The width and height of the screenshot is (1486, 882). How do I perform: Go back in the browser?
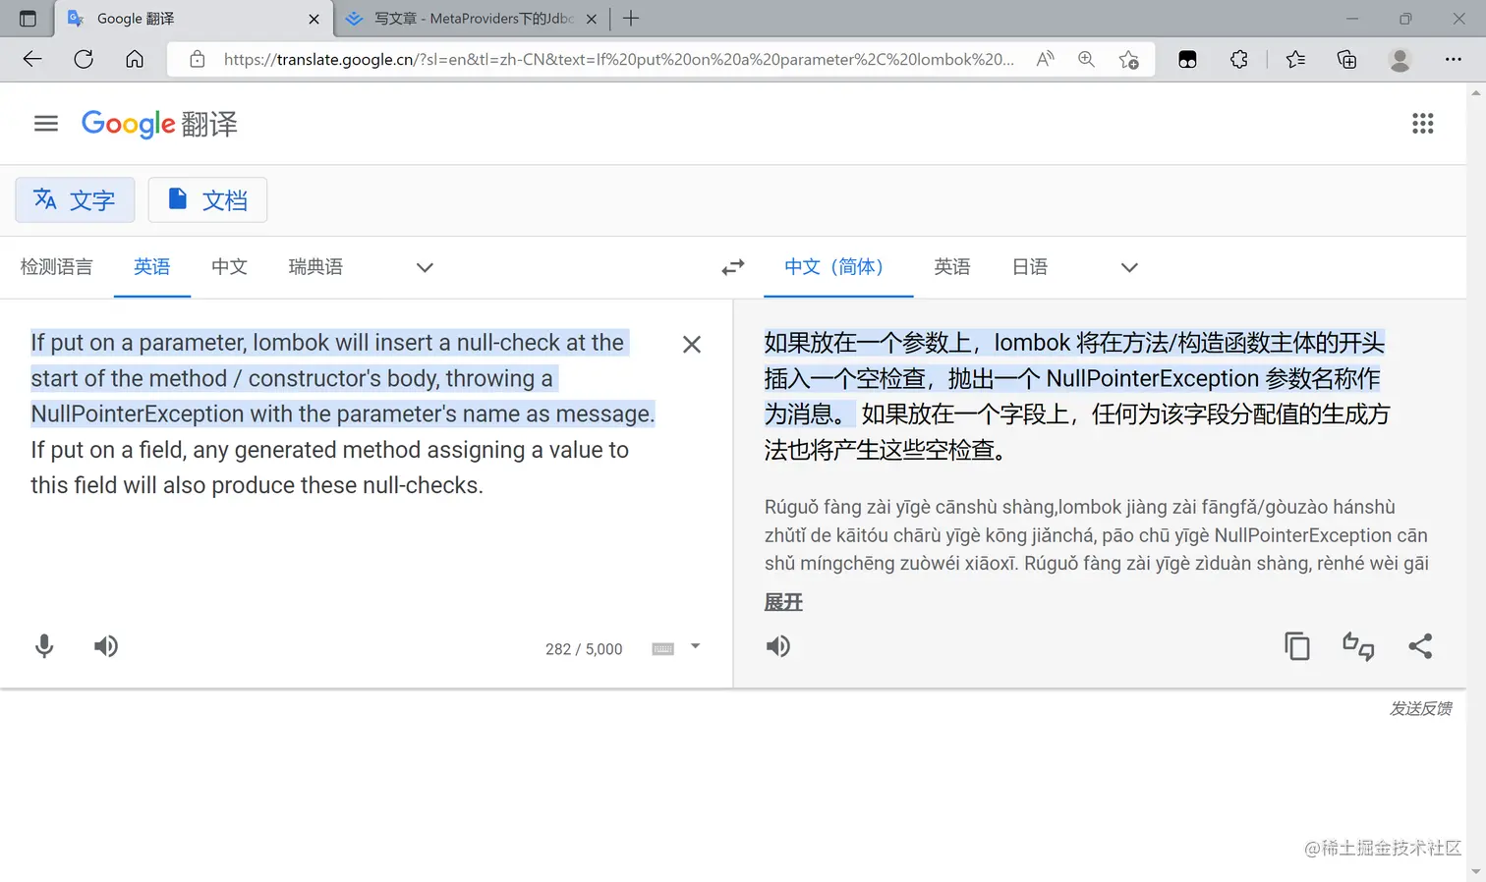pyautogui.click(x=32, y=59)
